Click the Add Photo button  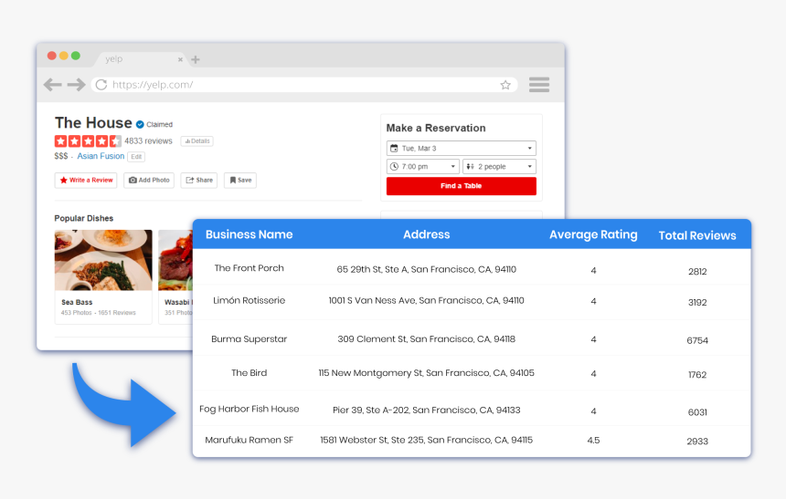pyautogui.click(x=149, y=181)
